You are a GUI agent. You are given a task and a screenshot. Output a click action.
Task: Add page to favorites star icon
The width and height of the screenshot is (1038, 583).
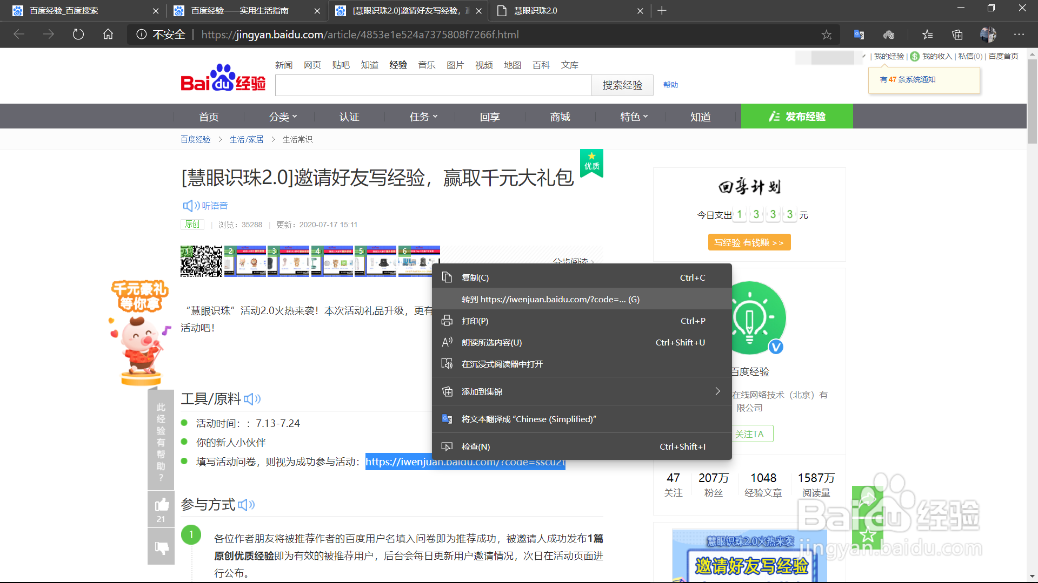(x=827, y=35)
